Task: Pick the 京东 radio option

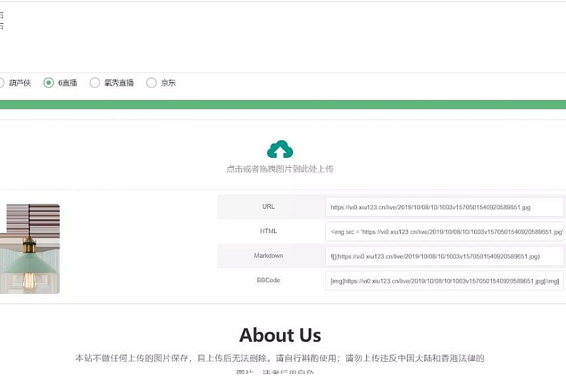Action: [151, 82]
